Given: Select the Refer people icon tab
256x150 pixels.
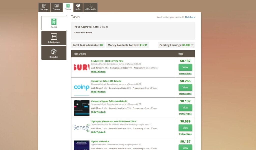Looking at the screenshot, I should click(78, 5).
